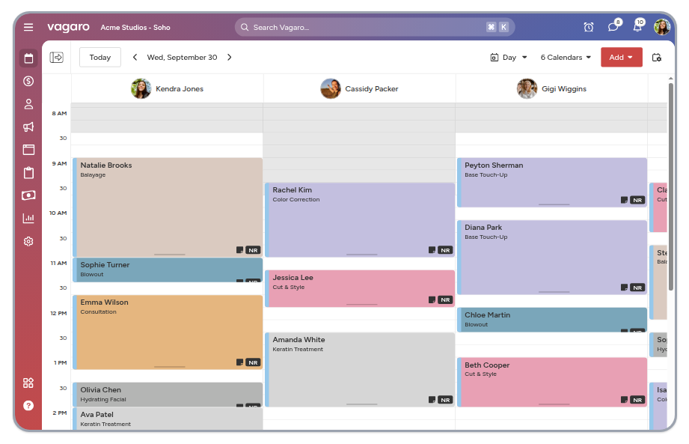Click Acme Studios - Soho location name
The image size is (689, 444).
tap(135, 27)
